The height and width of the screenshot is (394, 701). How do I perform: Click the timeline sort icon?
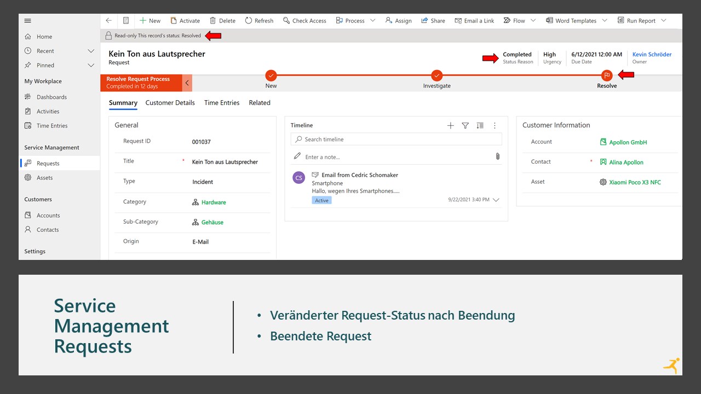tap(480, 125)
